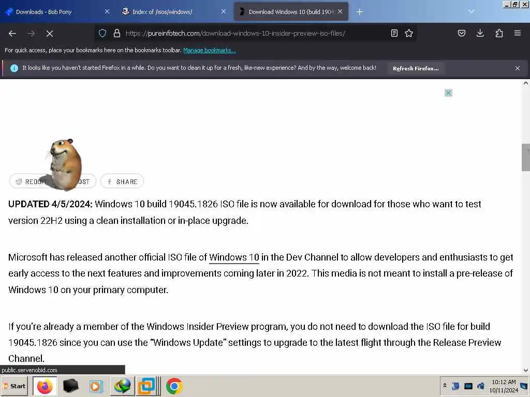Image resolution: width=530 pixels, height=397 pixels.
Task: Open the Manage bookmarks link
Action: (x=210, y=50)
